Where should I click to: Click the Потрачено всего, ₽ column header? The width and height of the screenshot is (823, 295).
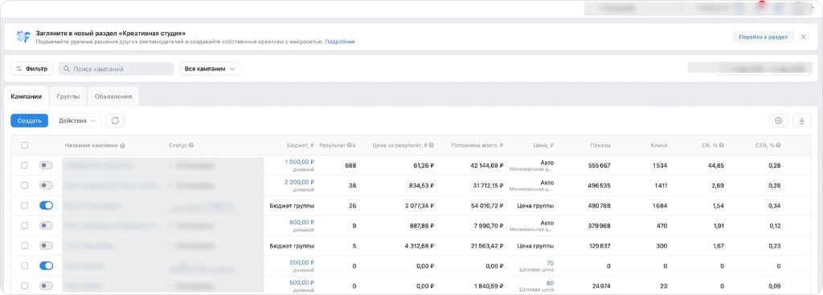[477, 145]
